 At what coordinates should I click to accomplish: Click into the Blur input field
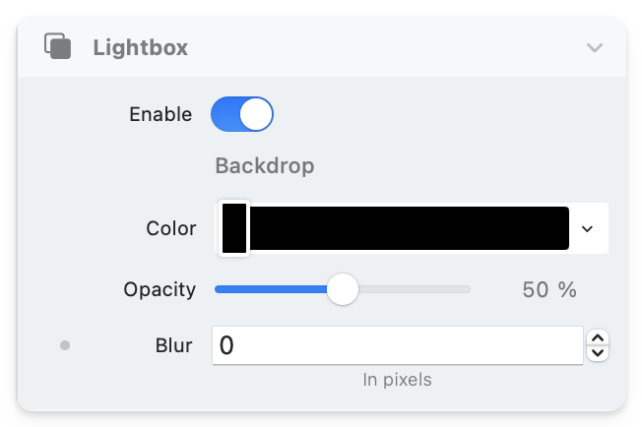pyautogui.click(x=394, y=345)
